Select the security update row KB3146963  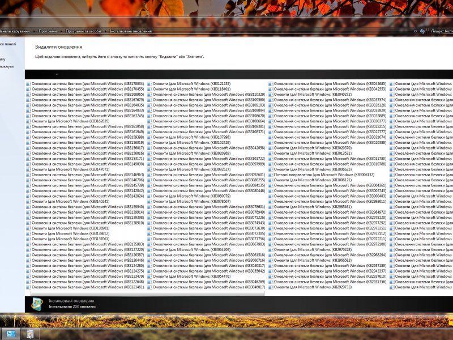coord(85,175)
